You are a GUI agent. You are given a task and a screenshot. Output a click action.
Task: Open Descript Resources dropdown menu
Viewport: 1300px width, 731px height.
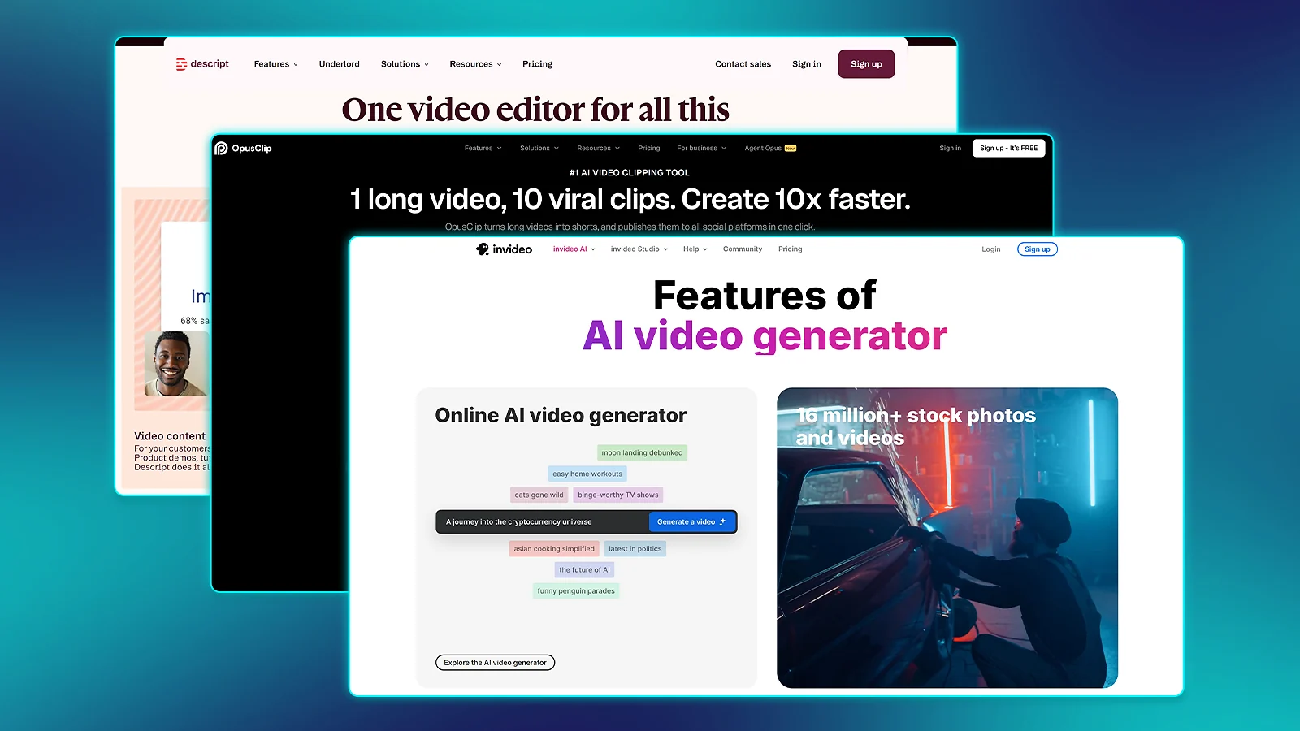[x=476, y=64]
